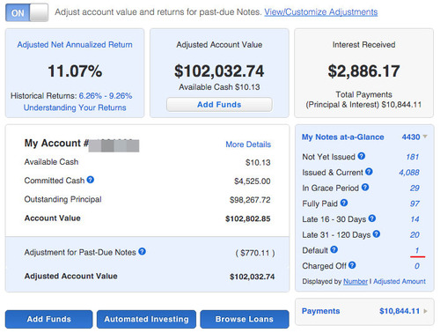Select Outstanding Principal value $98,267.72
440x333 pixels.
[x=250, y=200]
